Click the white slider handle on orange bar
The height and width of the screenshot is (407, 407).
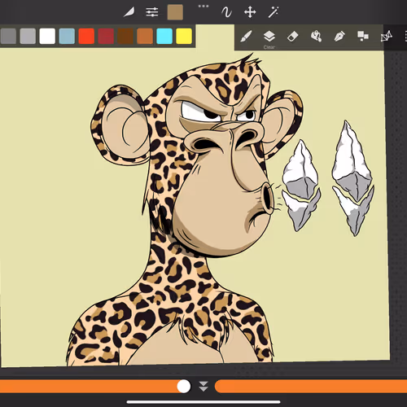pos(184,386)
